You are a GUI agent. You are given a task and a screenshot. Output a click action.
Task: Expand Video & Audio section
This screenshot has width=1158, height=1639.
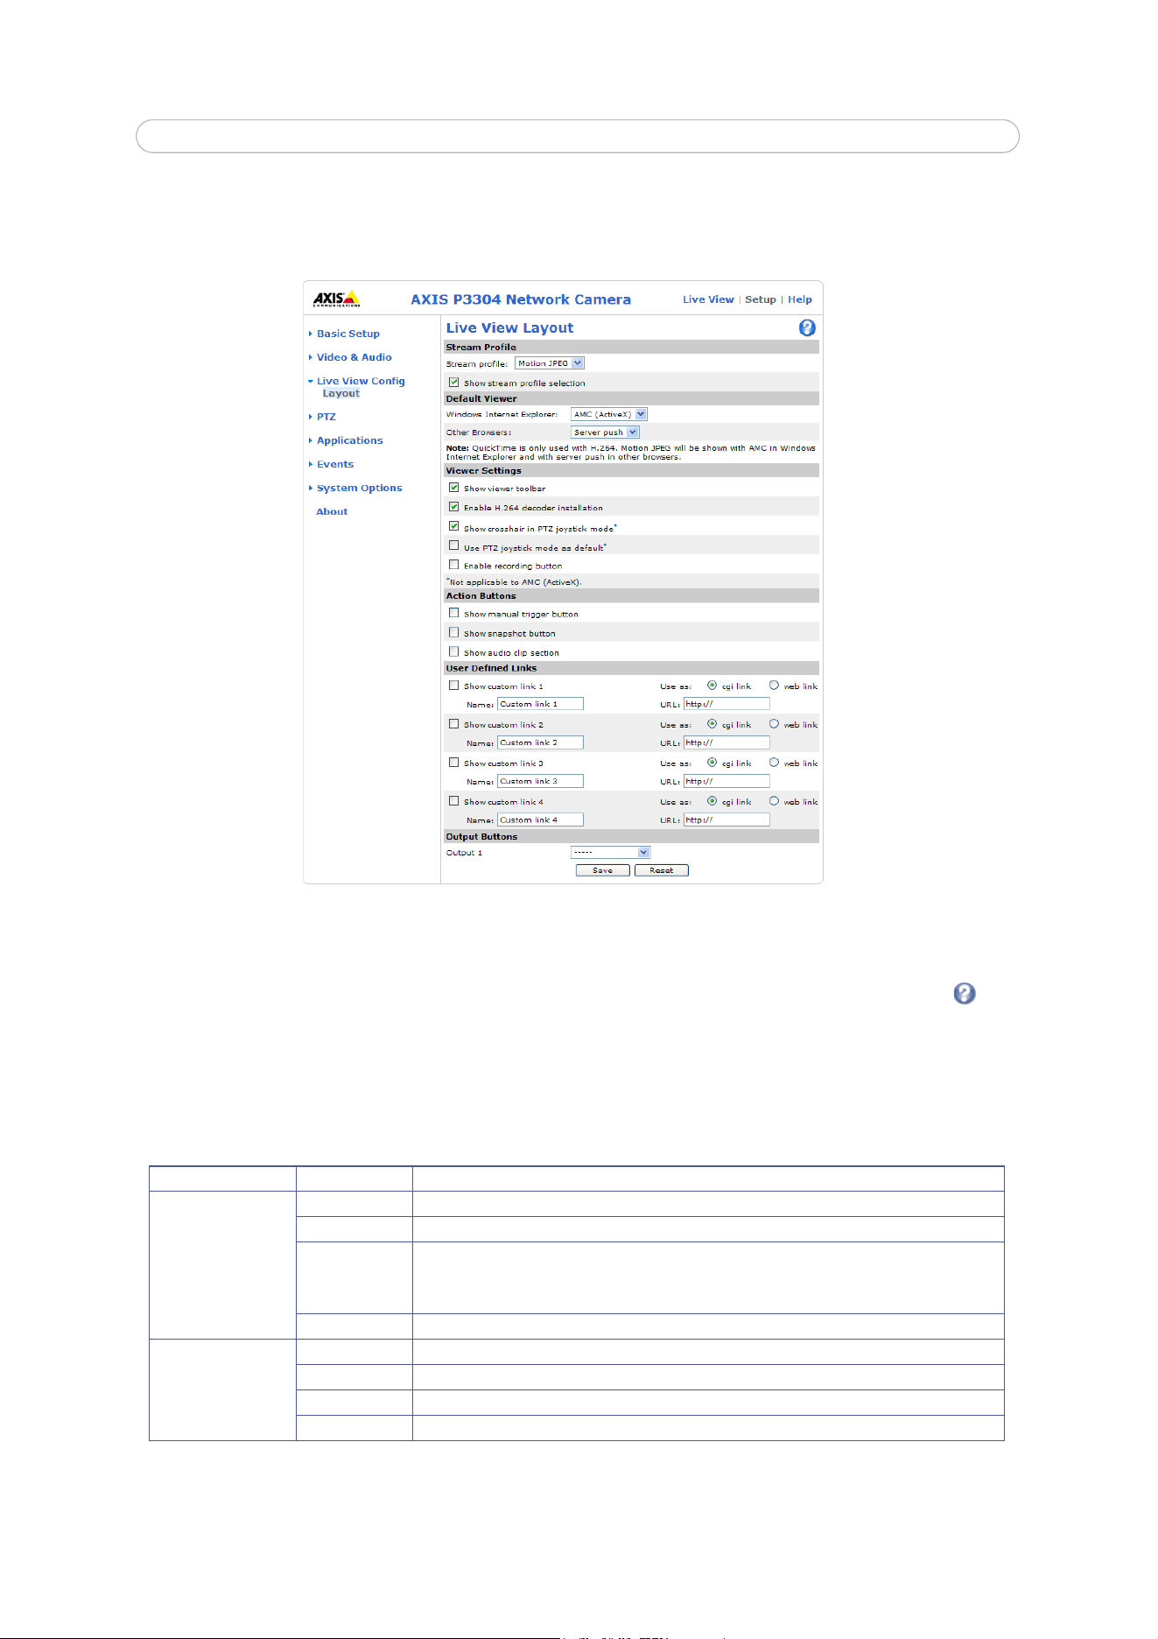click(x=354, y=357)
